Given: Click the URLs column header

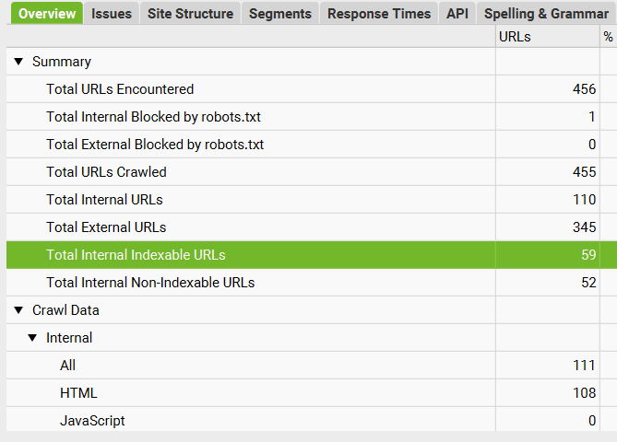Looking at the screenshot, I should tap(547, 37).
